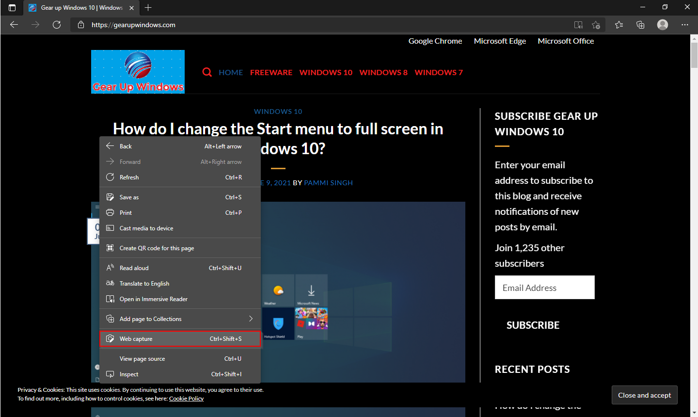
Task: Click the Add page to Collections icon
Action: (x=110, y=319)
